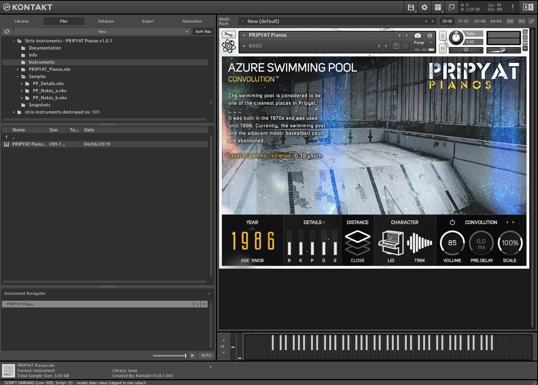Open the Purge dropdown menu
Image resolution: width=538 pixels, height=385 pixels.
tap(422, 42)
